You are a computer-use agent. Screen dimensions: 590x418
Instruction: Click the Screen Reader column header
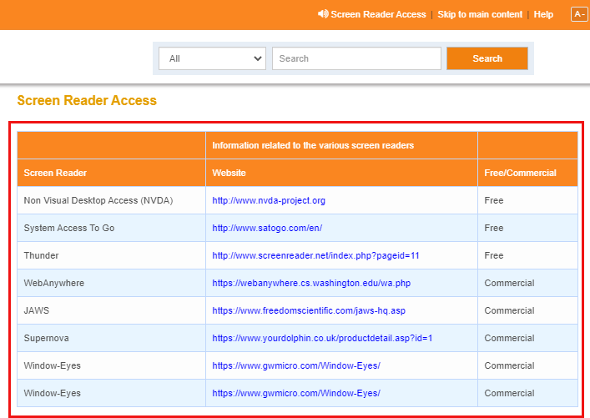[111, 173]
